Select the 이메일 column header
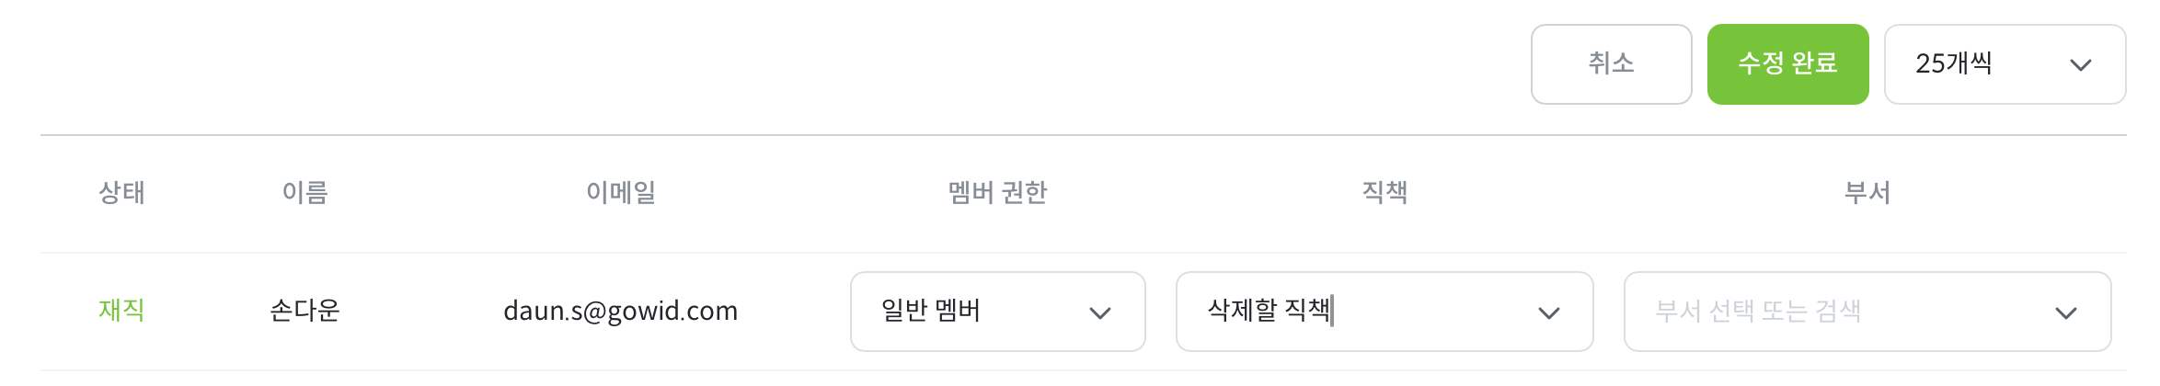This screenshot has height=386, width=2160. (x=620, y=192)
